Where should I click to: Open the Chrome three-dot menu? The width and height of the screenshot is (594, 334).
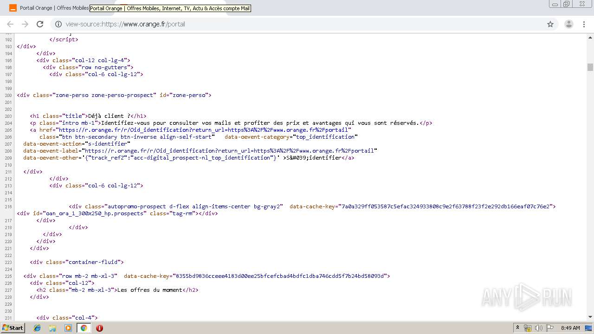(x=584, y=24)
